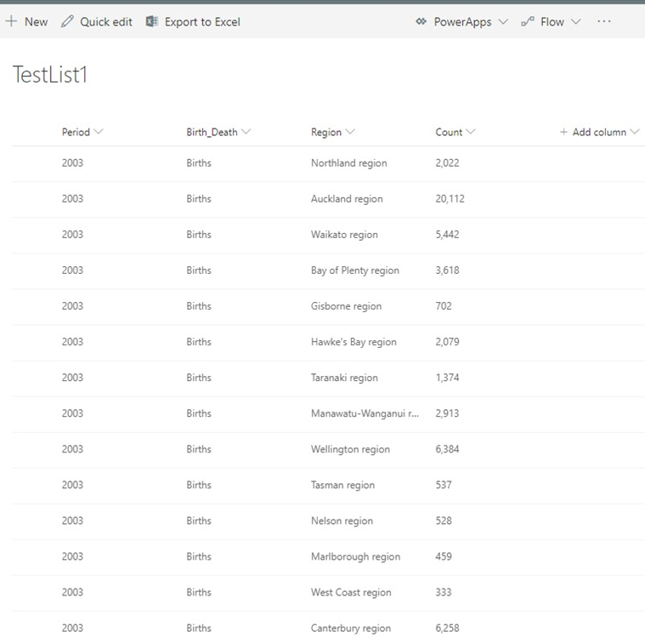Select the Wellington region cell
The image size is (645, 643).
tap(350, 450)
